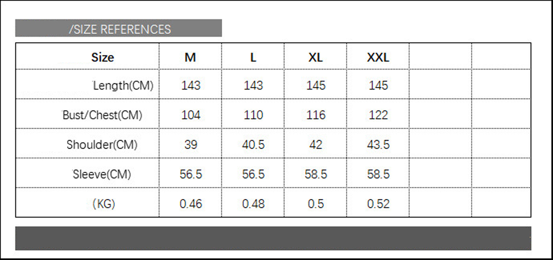This screenshot has width=553, height=260.
Task: Click the SIZE REFERENCES header bar
Action: (119, 29)
